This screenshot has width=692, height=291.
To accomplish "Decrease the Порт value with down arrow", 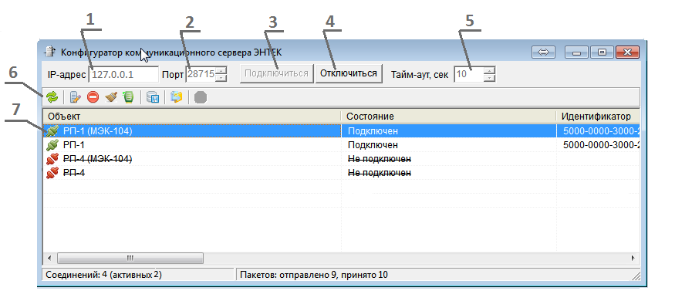I will click(221, 78).
